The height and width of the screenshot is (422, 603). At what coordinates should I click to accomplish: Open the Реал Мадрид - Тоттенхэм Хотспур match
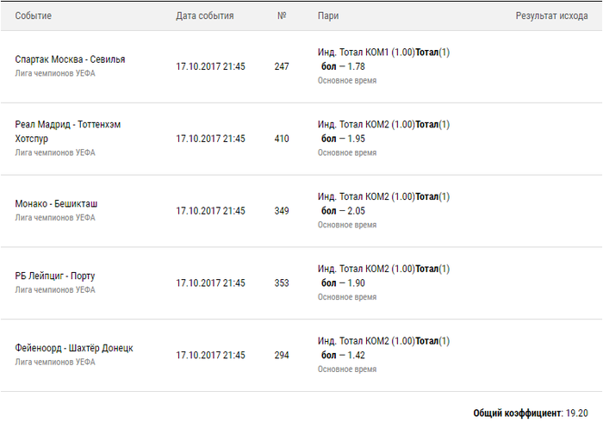[x=68, y=131]
